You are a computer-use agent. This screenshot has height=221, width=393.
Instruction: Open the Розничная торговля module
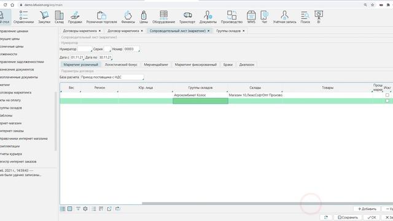tap(101, 17)
